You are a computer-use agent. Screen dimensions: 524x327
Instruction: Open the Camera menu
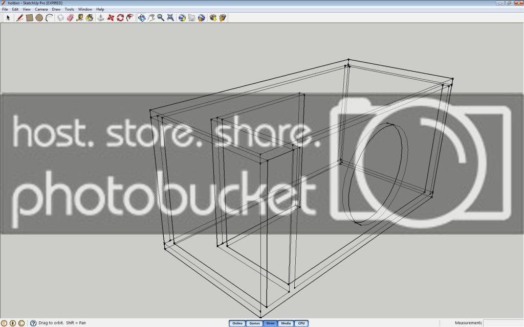tap(41, 9)
